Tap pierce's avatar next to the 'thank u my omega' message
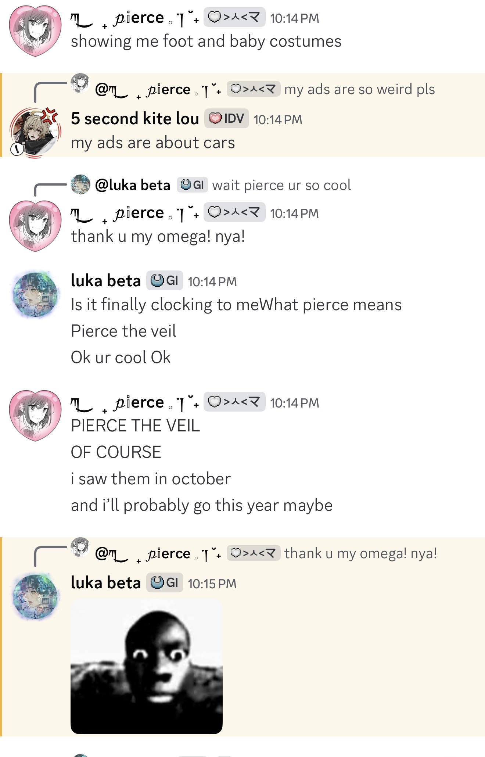 35,226
